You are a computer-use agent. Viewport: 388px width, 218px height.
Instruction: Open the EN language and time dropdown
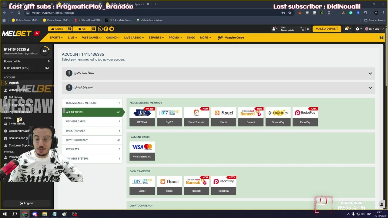tap(374, 29)
